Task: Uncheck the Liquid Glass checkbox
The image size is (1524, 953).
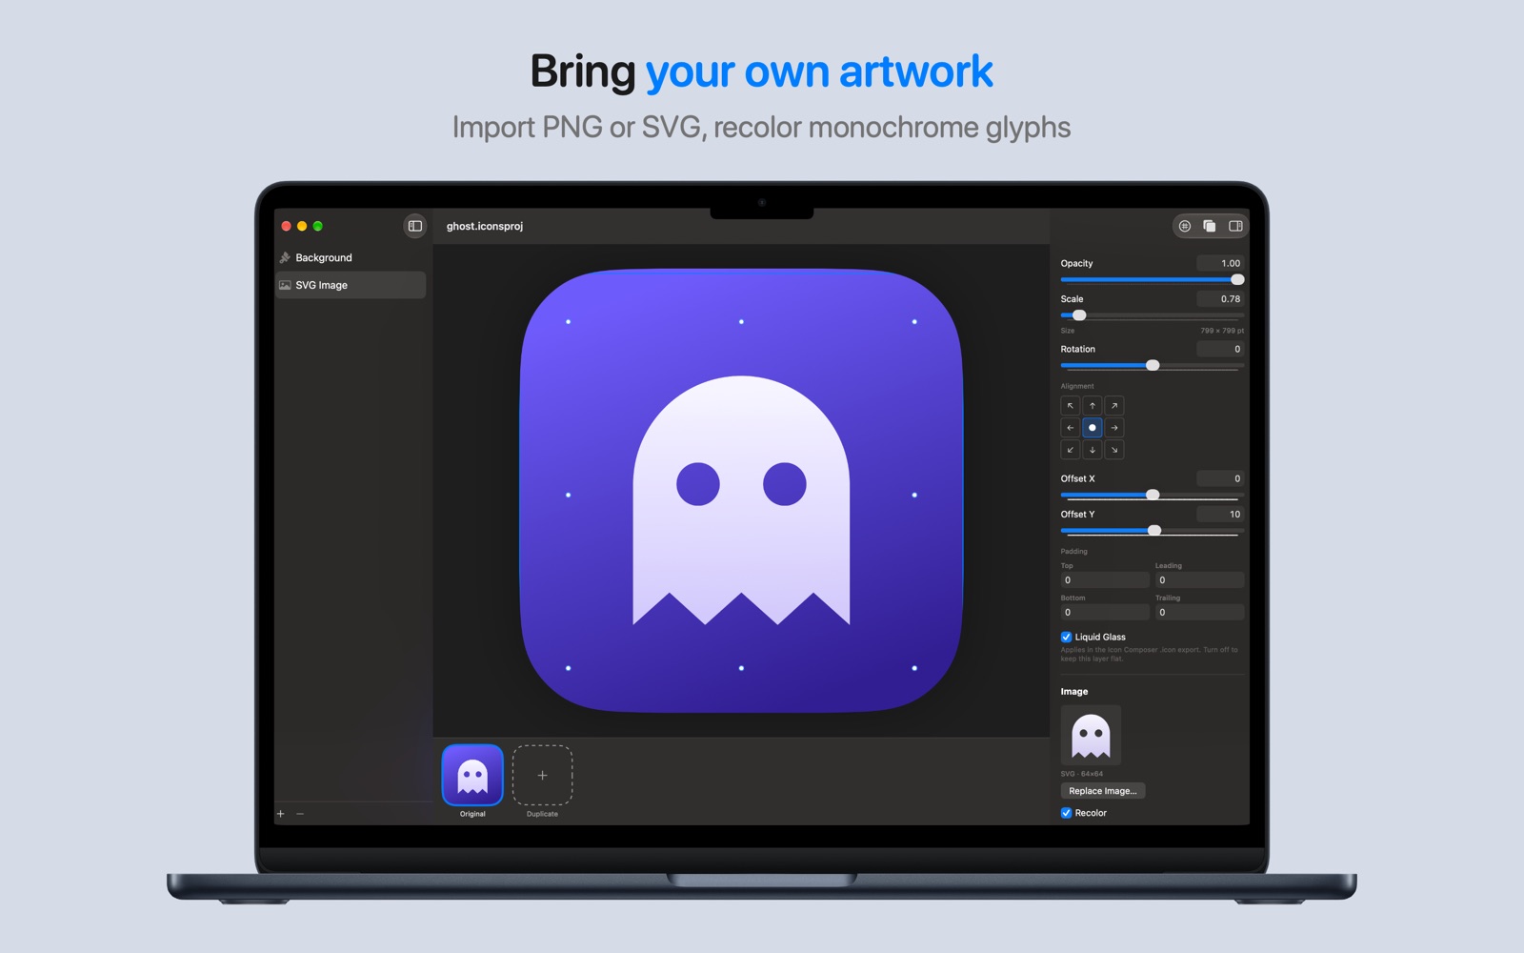Action: 1066,637
